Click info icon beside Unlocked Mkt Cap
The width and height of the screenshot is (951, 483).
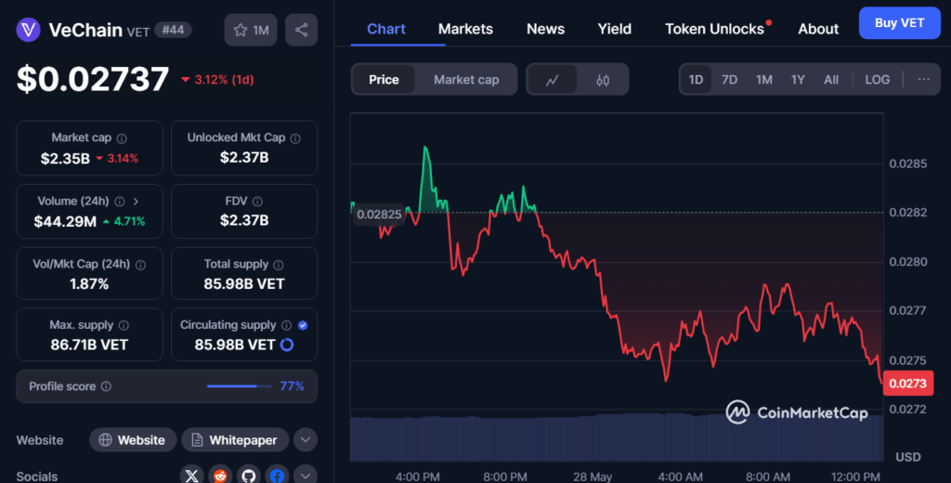[x=295, y=138]
